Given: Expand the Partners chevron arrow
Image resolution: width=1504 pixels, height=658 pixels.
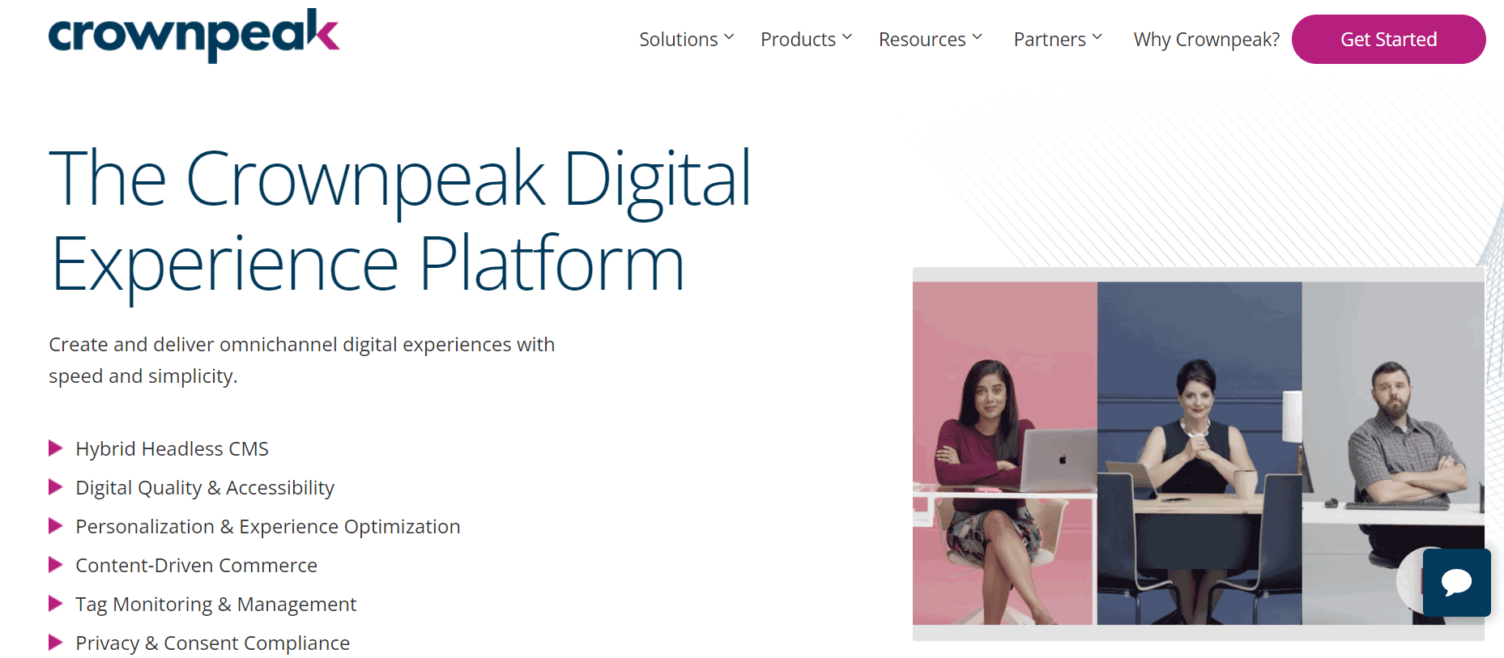Looking at the screenshot, I should tap(1097, 37).
